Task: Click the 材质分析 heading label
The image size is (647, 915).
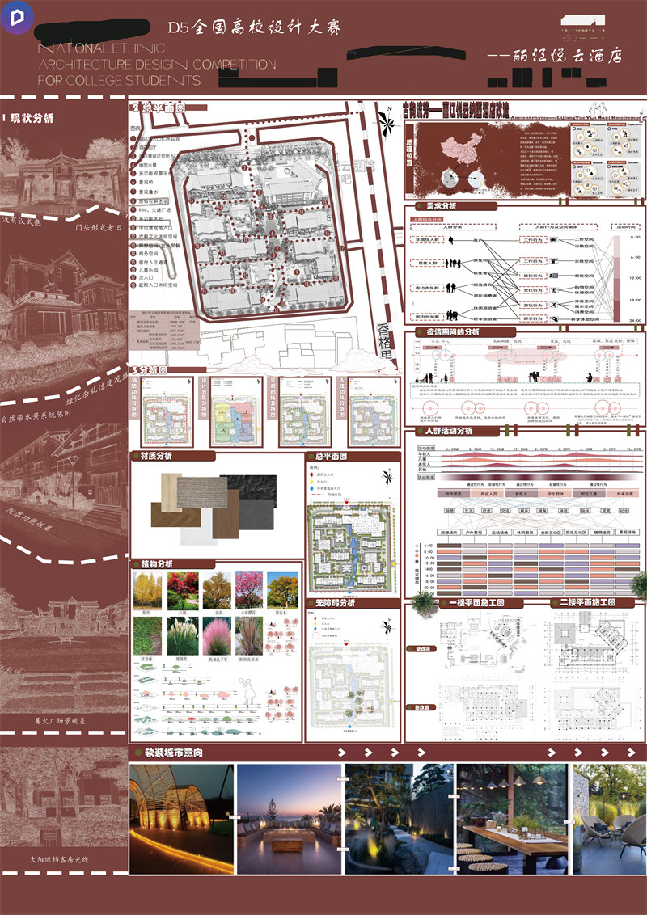Action: [x=162, y=457]
